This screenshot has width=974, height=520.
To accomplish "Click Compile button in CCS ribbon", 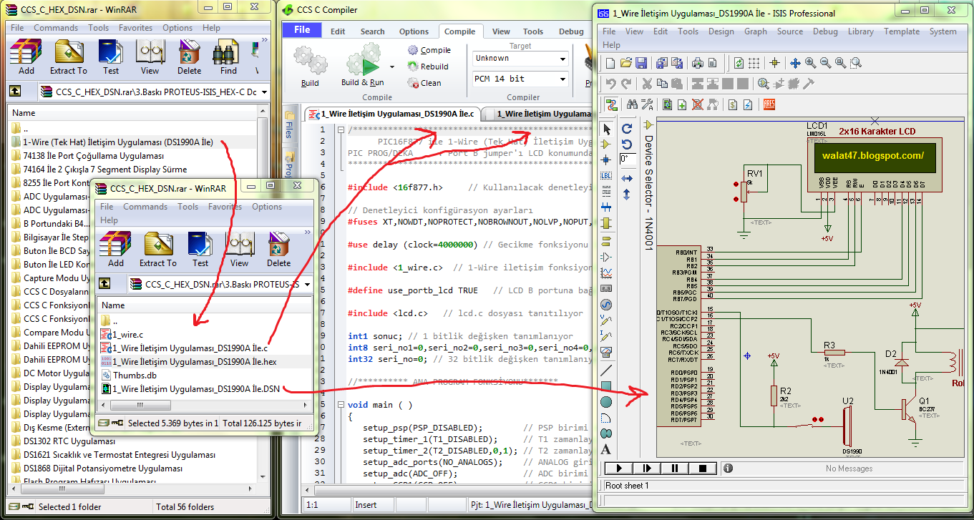I will coord(429,50).
